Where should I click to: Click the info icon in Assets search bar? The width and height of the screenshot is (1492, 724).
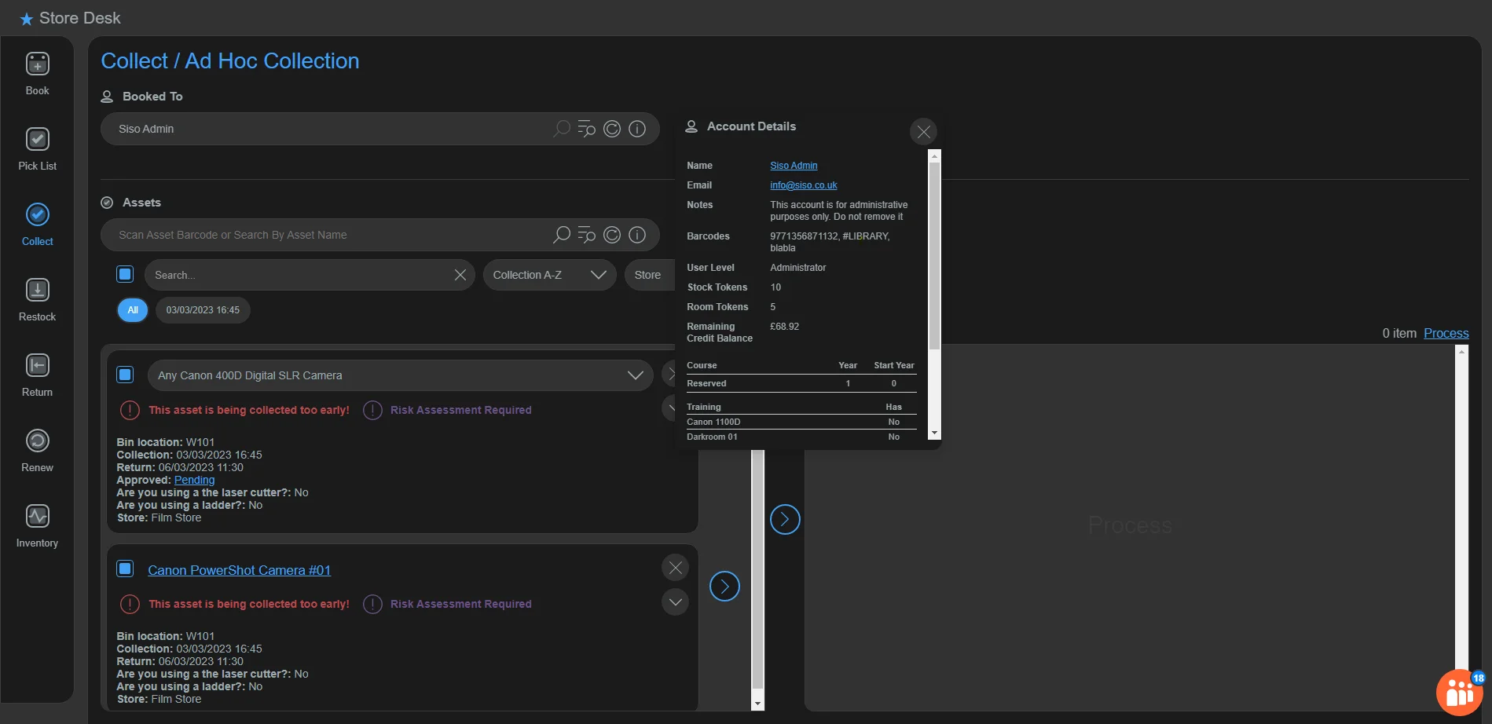(x=637, y=235)
